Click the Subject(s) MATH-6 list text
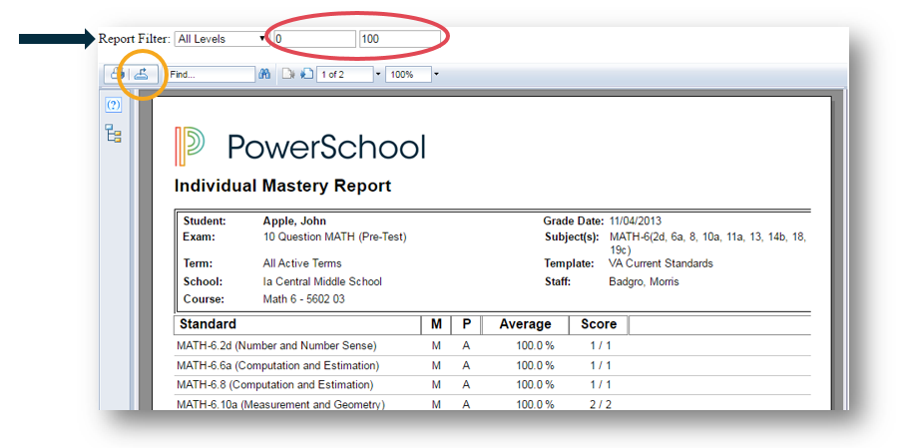The width and height of the screenshot is (897, 448). point(707,243)
